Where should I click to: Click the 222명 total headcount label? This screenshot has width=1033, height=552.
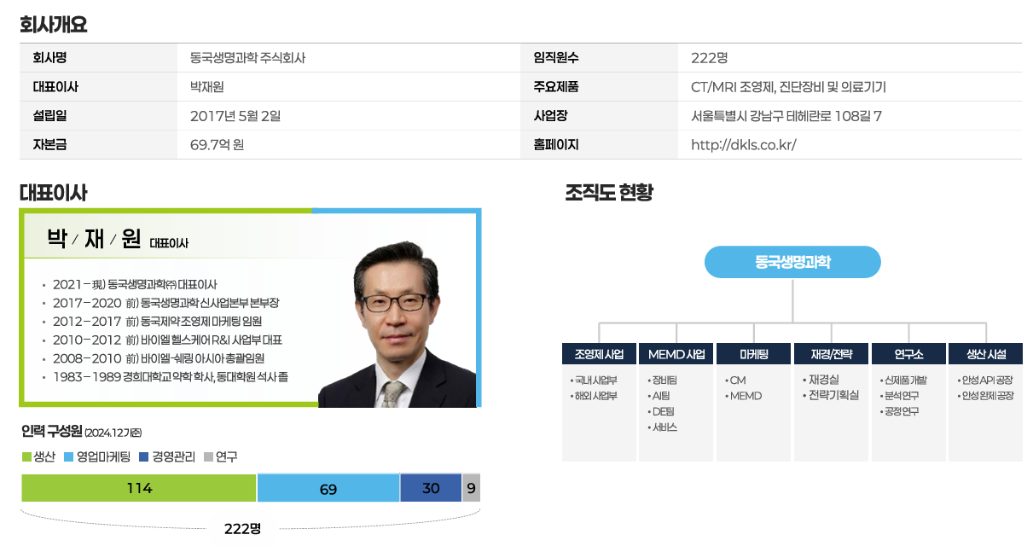242,529
